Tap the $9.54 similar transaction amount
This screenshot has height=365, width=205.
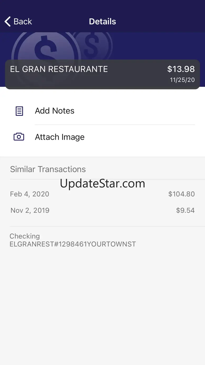[185, 211]
